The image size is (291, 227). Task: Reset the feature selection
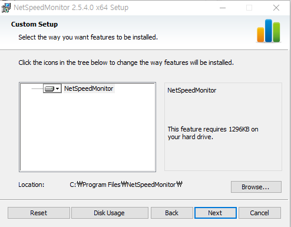click(x=39, y=213)
